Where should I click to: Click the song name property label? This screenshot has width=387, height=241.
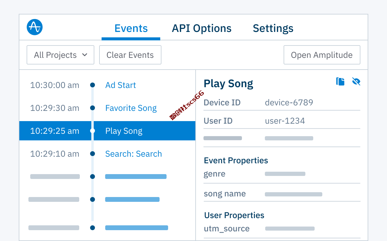pyautogui.click(x=225, y=194)
